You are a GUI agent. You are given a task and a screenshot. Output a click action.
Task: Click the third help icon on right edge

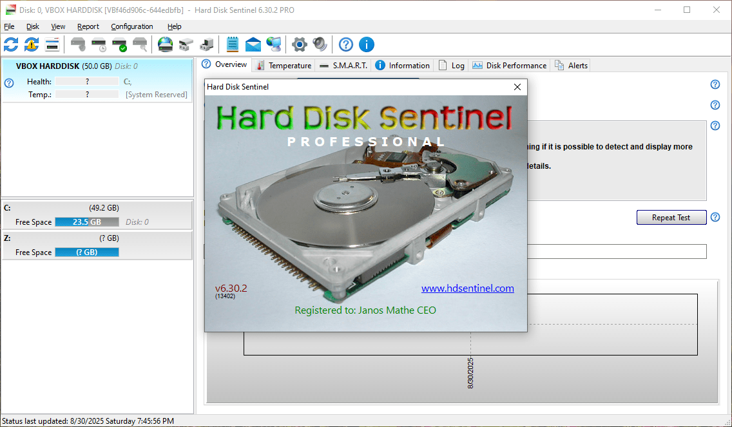[715, 126]
